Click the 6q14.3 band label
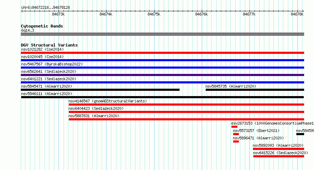314x170 pixels. pos(28,30)
